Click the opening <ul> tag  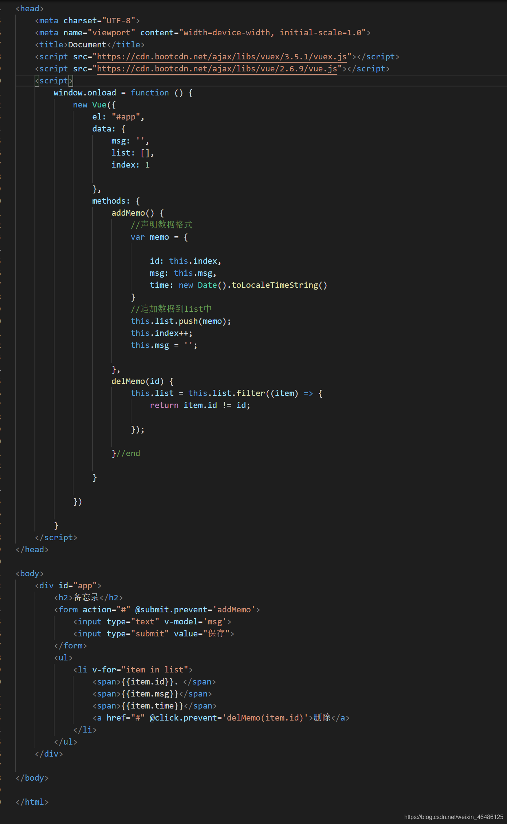(63, 658)
